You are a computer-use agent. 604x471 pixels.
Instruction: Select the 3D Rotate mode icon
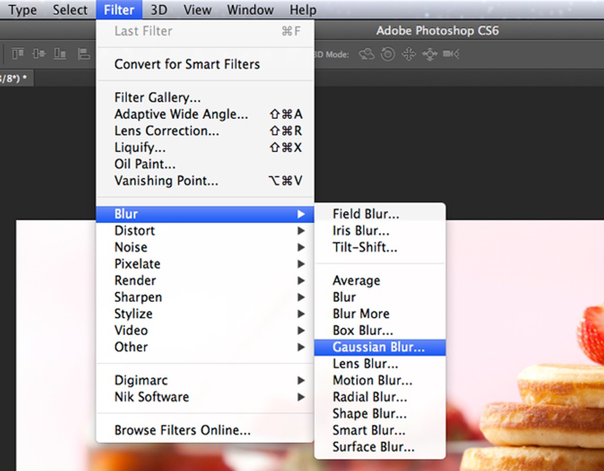pos(366,54)
